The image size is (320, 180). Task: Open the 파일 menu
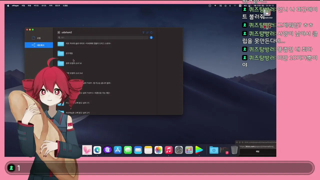point(23,5)
